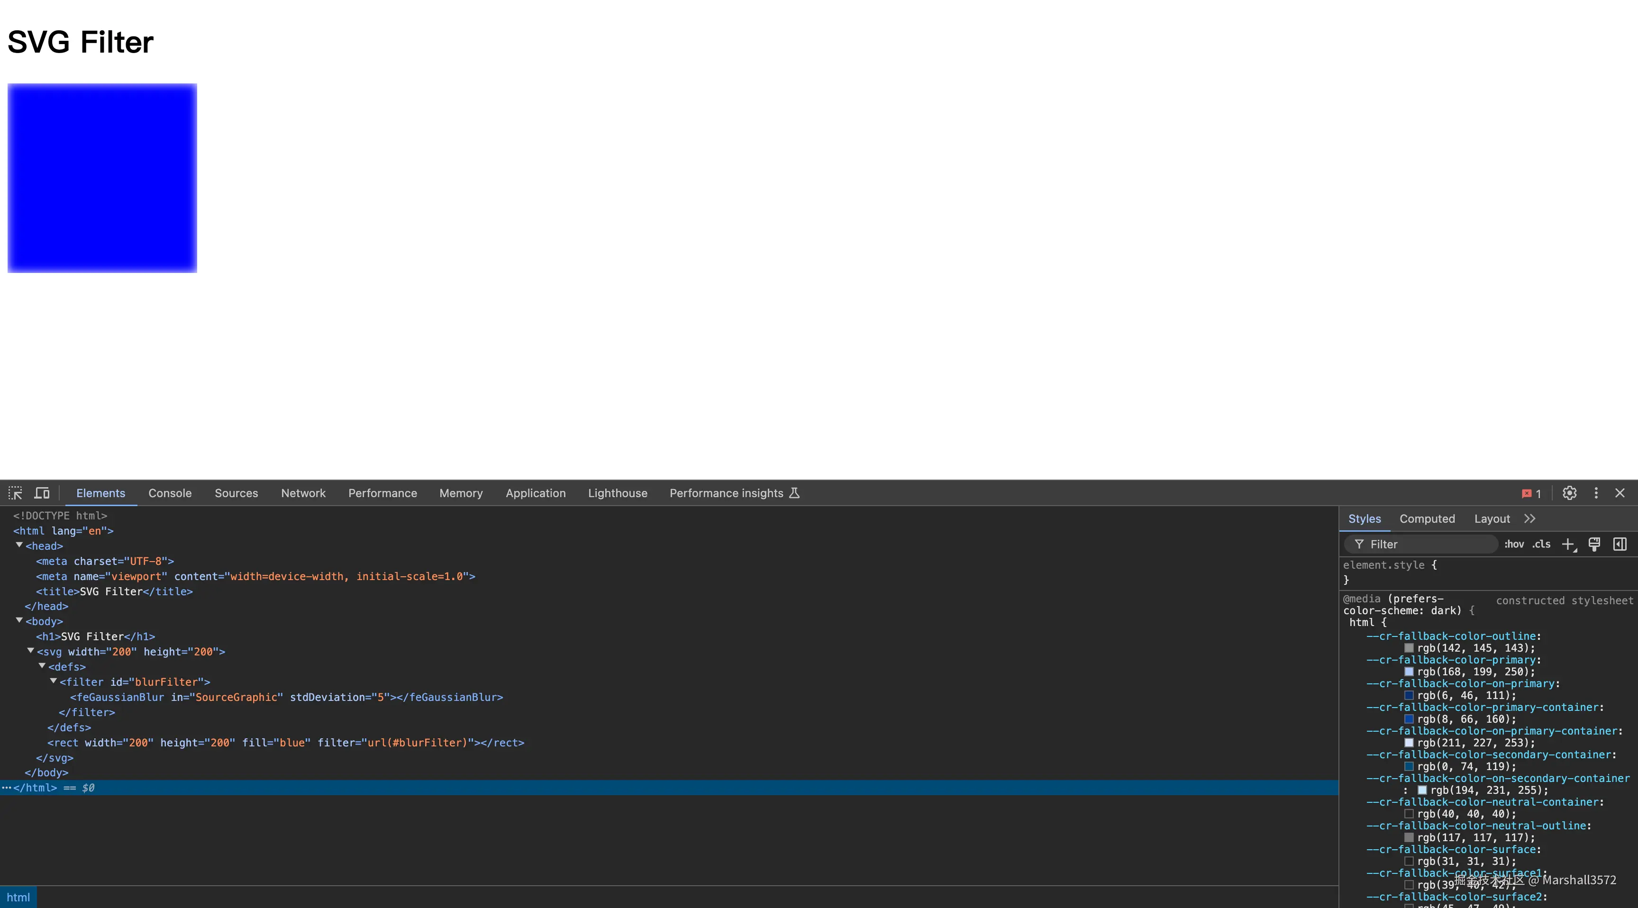Collapse the blurFilter filter node
Screen dimensions: 1638x908
54,681
